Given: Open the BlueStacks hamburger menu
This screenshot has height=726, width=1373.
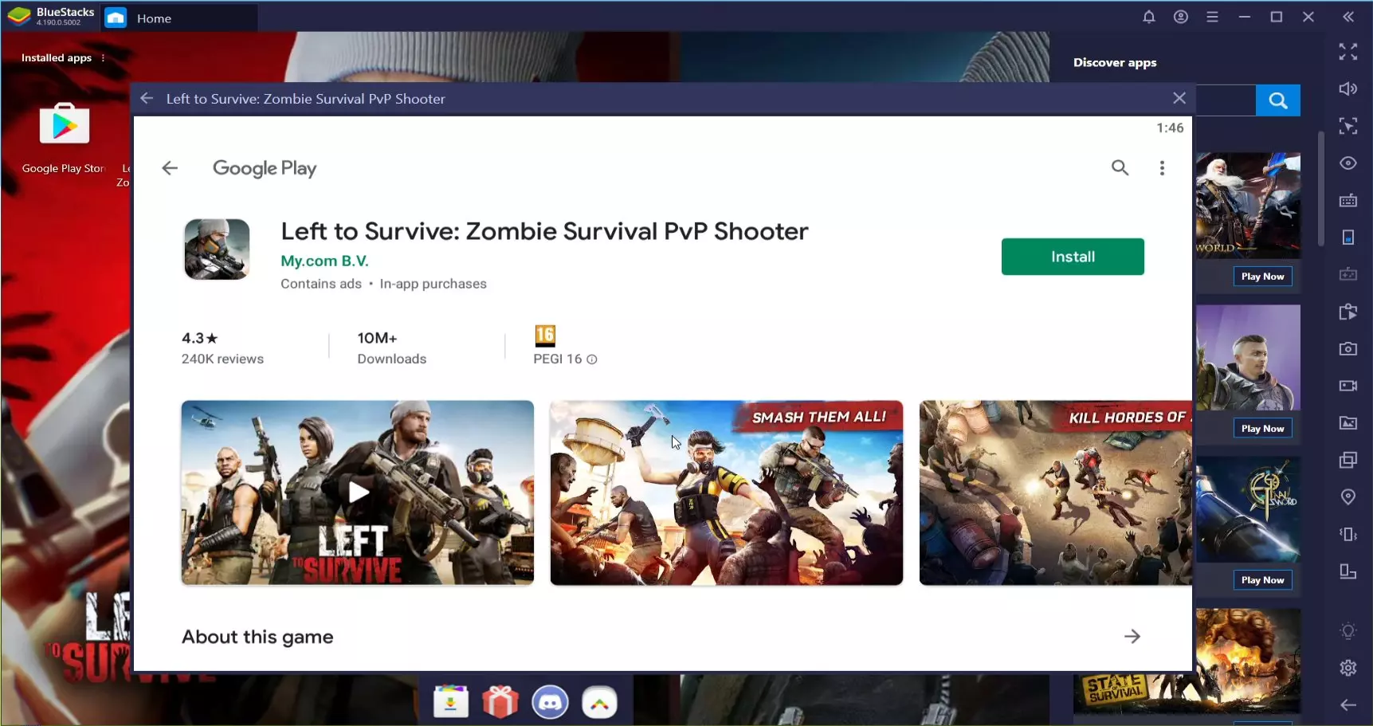Looking at the screenshot, I should (x=1212, y=17).
